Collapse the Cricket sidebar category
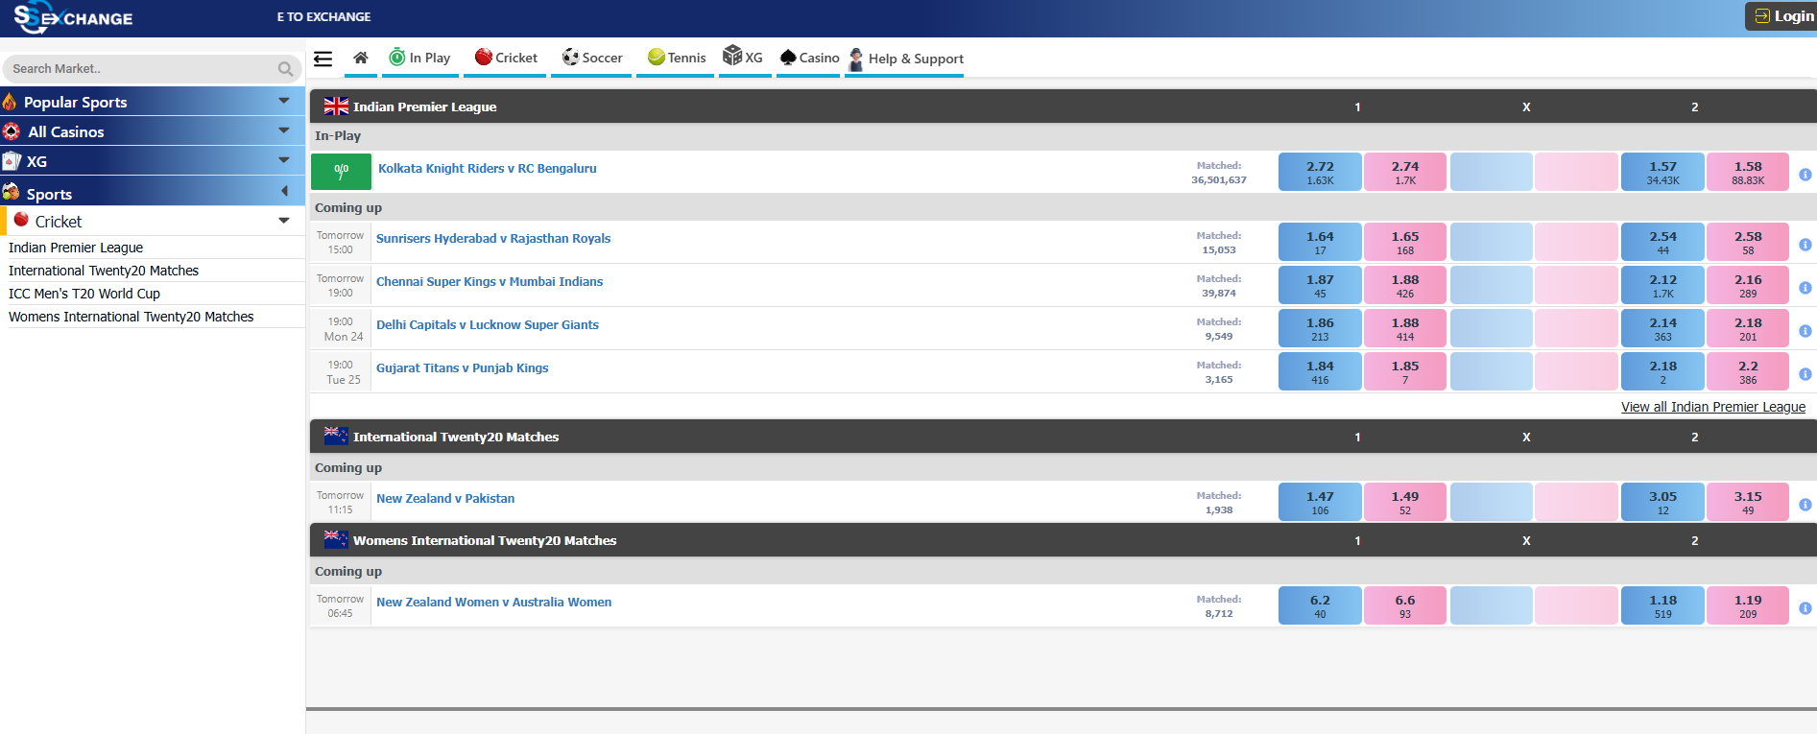The image size is (1817, 734). point(283,222)
